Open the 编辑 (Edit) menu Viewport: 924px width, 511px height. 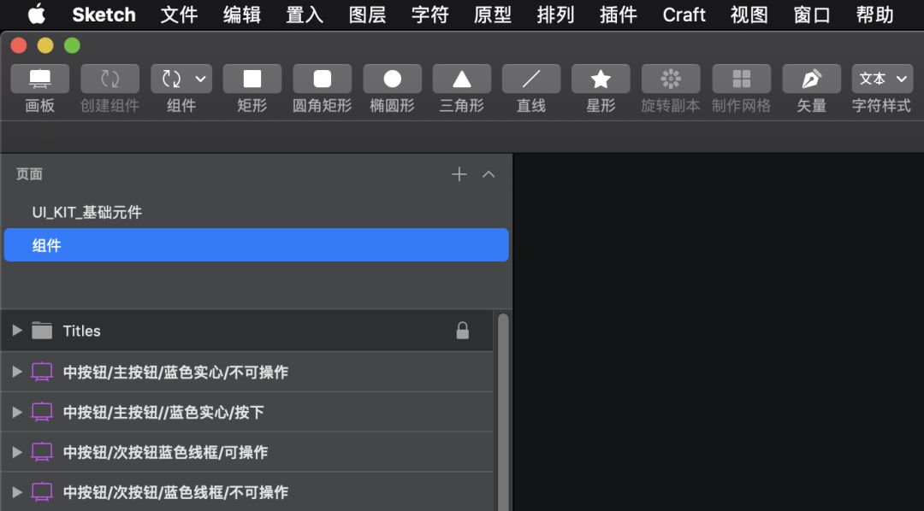coord(242,15)
